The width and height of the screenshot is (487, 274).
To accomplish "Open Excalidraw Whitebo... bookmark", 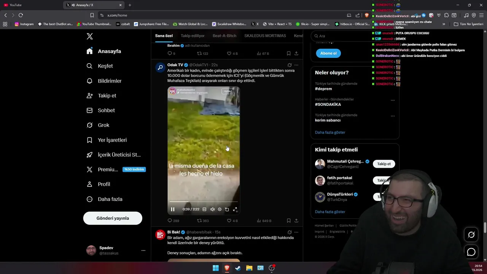I will 229,24.
